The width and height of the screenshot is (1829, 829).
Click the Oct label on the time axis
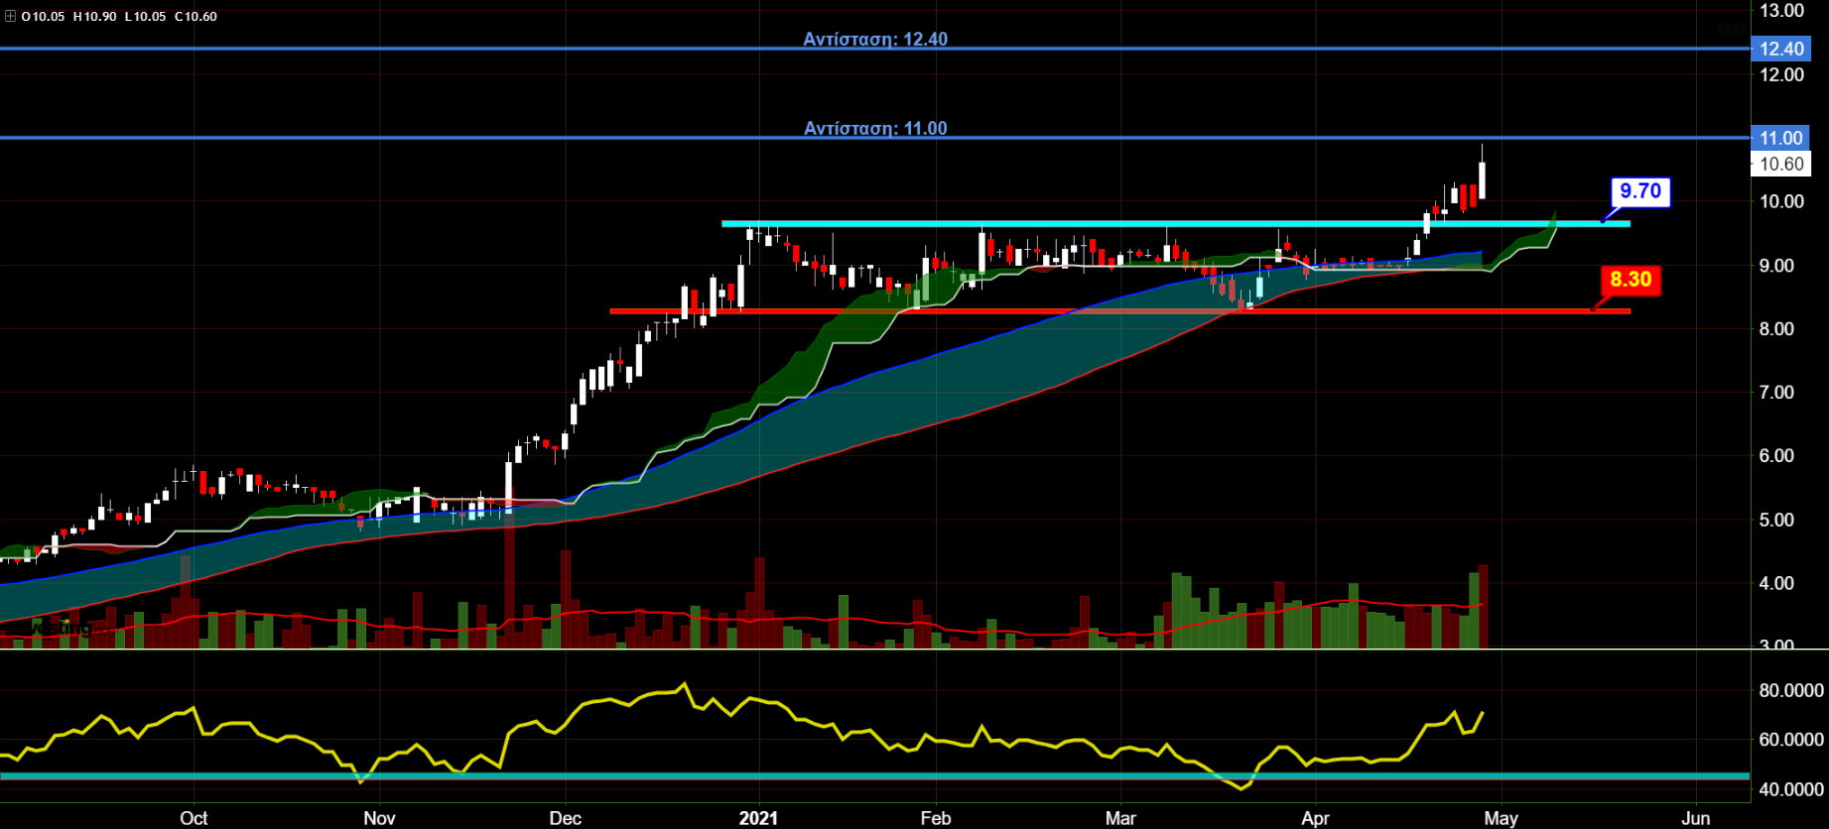coord(194,818)
